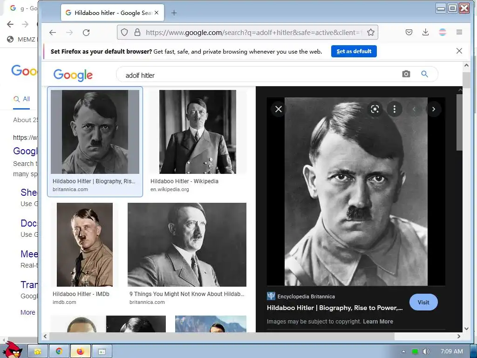477x358 pixels.
Task: Open the Hildaboo Hitler - IMDb caption
Action: (81, 294)
